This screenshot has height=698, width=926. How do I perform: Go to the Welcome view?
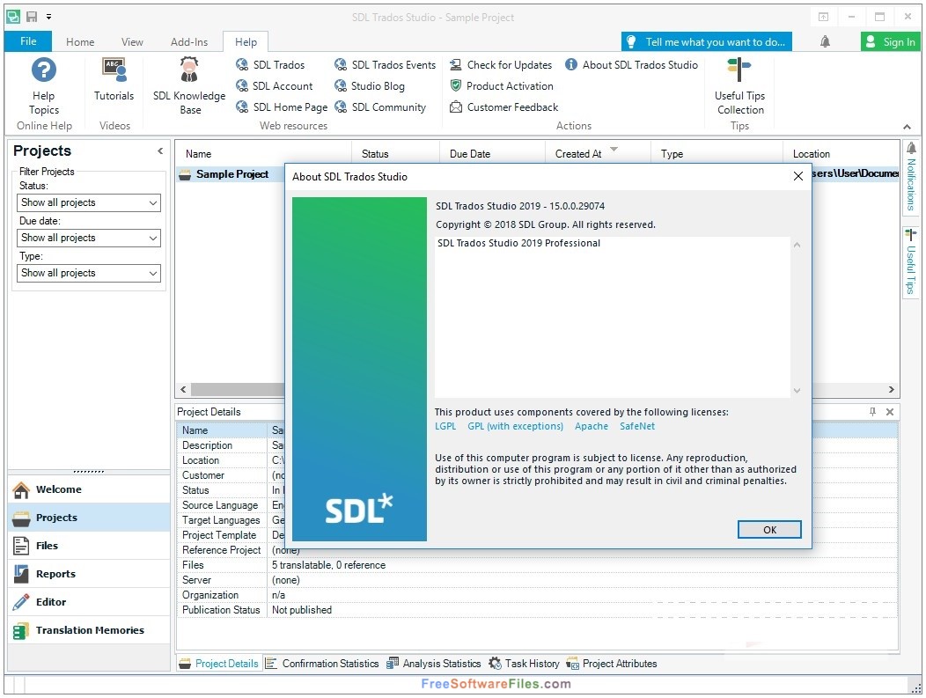pos(89,489)
